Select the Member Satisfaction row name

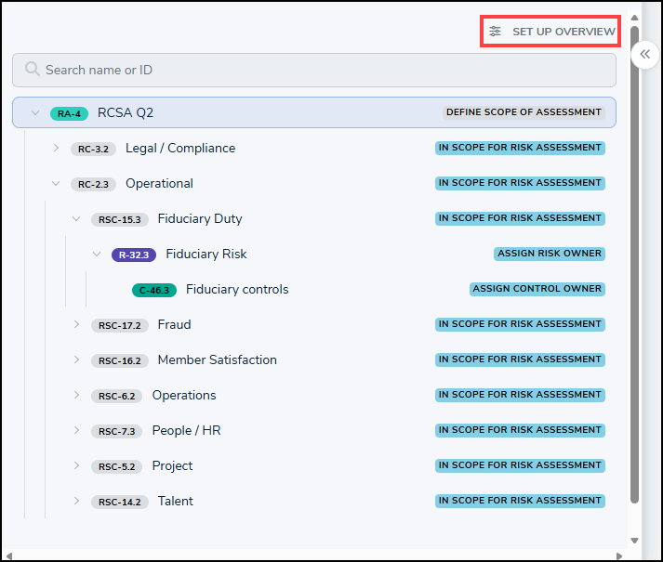tap(218, 360)
